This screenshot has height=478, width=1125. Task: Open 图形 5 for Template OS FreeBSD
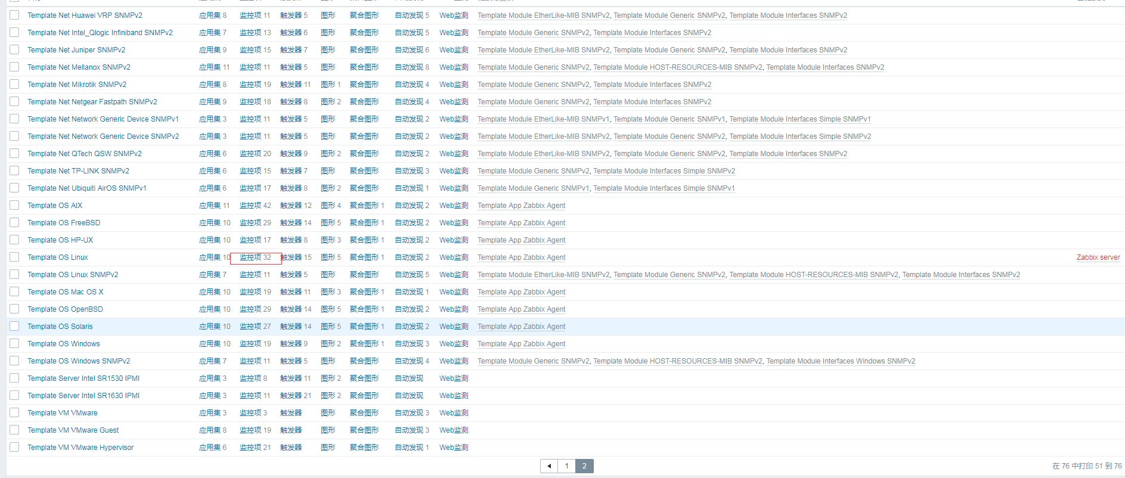331,223
